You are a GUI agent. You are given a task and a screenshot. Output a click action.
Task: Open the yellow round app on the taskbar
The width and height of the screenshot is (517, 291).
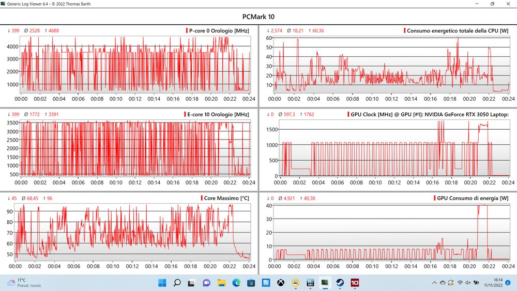295,283
